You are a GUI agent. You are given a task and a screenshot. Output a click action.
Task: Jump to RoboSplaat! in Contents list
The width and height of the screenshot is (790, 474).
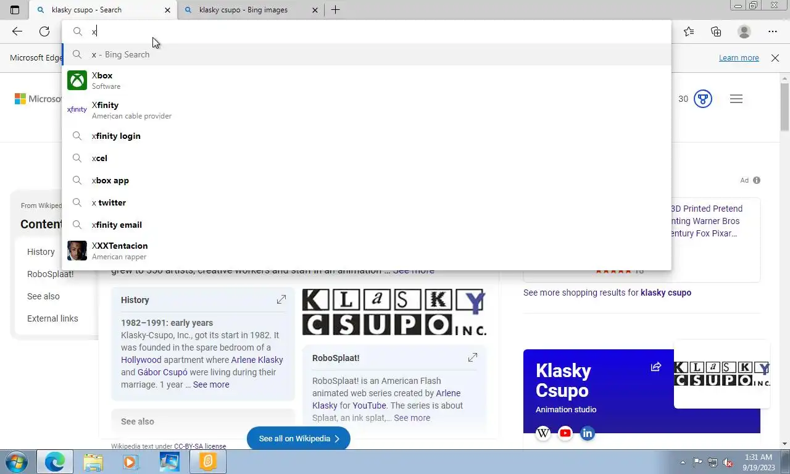(x=50, y=274)
